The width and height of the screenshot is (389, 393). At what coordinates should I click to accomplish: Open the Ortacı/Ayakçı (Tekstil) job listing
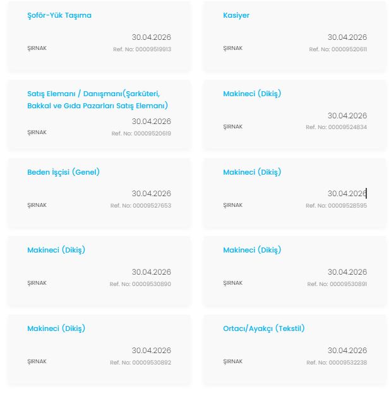coord(264,328)
